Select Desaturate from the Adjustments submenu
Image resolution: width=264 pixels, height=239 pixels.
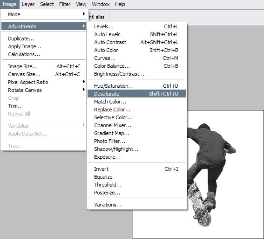(x=136, y=94)
